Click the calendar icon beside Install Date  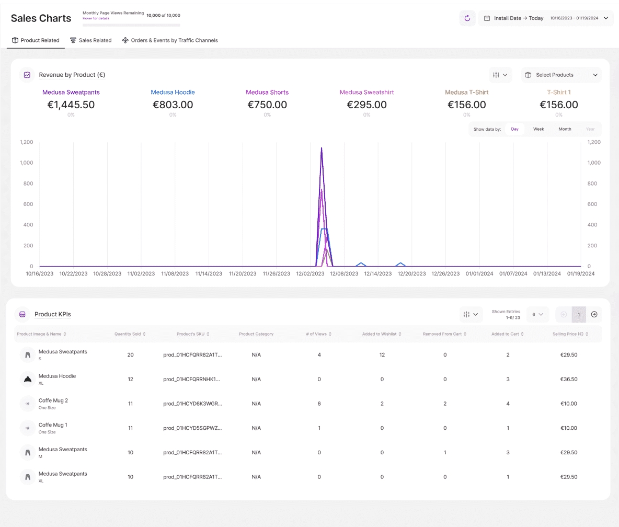point(487,18)
